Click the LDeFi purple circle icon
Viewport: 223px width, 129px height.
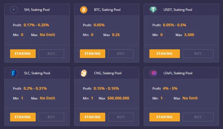153,73
